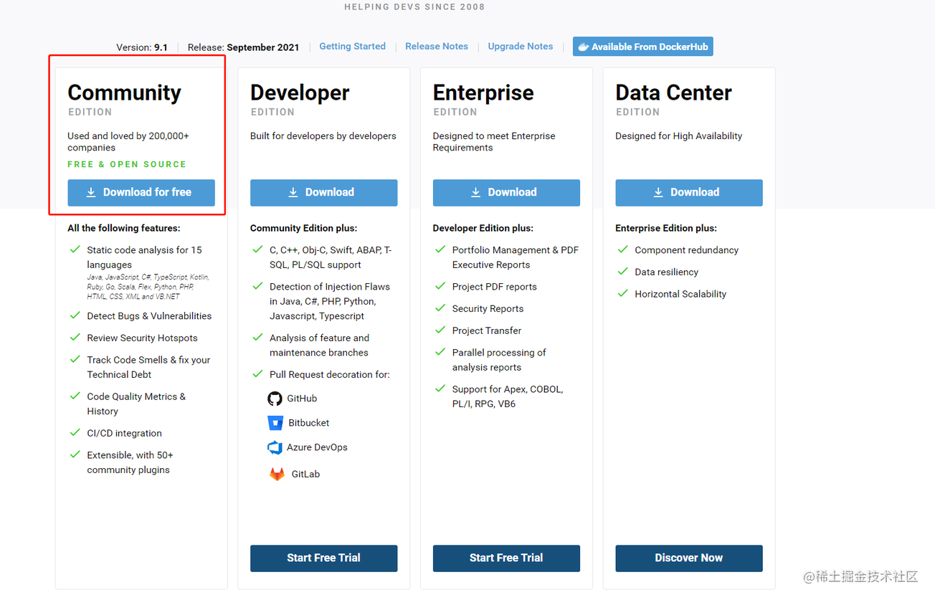The width and height of the screenshot is (935, 600).
Task: Open the Upgrade Notes link
Action: (x=520, y=47)
